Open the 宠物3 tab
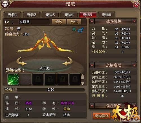This screenshot has height=123, width=141. pos(50,15)
